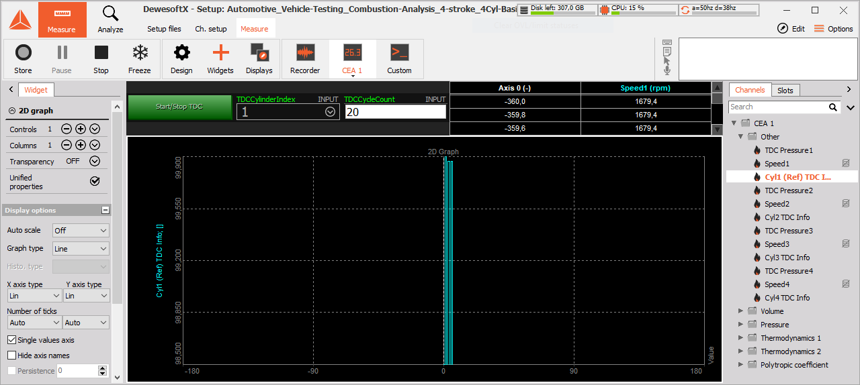Open the Graph type Line dropdown

(x=81, y=248)
